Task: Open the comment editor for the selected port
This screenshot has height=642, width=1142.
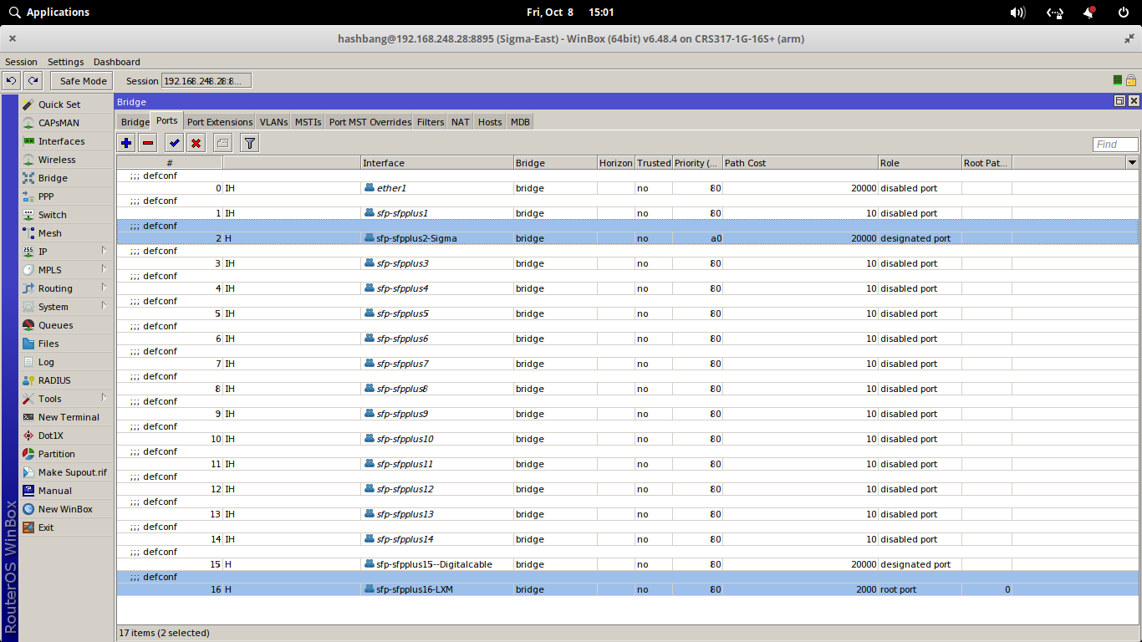Action: point(222,143)
